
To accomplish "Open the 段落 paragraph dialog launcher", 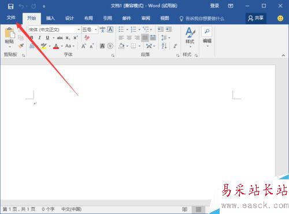I will [177, 56].
